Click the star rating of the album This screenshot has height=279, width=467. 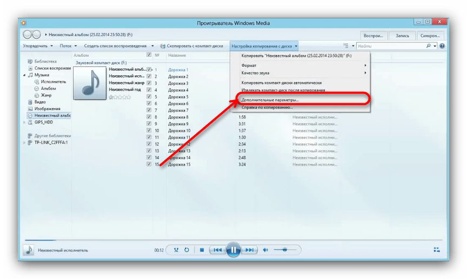(120, 97)
